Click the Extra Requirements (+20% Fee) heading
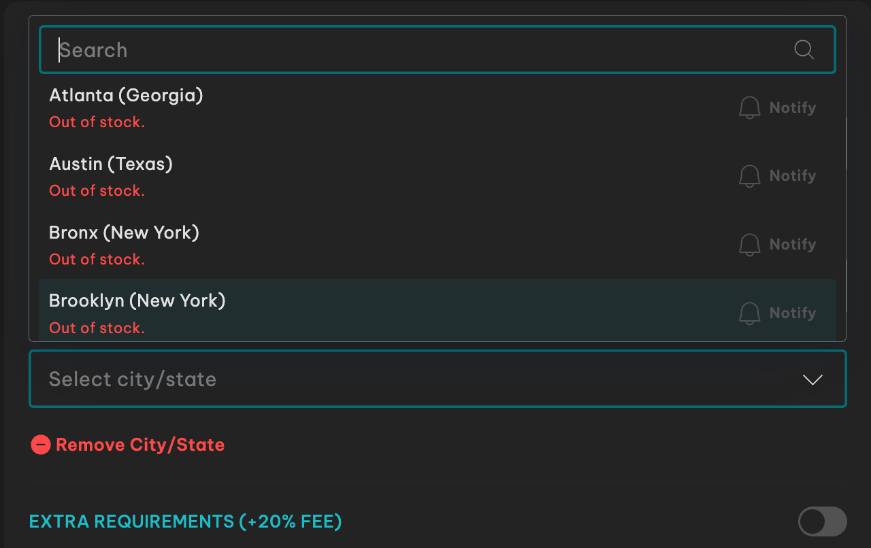This screenshot has width=871, height=548. (185, 521)
